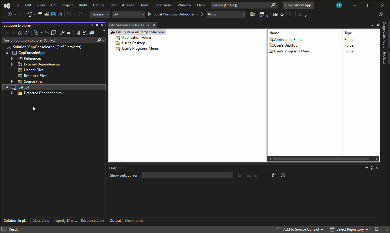
Task: Open the debugger target dropdown arrow
Action: (197, 14)
